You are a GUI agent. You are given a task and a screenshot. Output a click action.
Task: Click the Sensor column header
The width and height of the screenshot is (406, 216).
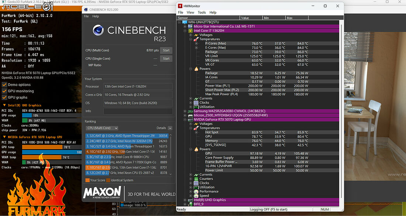[x=208, y=18]
